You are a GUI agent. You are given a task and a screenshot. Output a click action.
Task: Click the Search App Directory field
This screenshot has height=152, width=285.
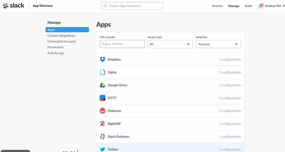coord(132,6)
